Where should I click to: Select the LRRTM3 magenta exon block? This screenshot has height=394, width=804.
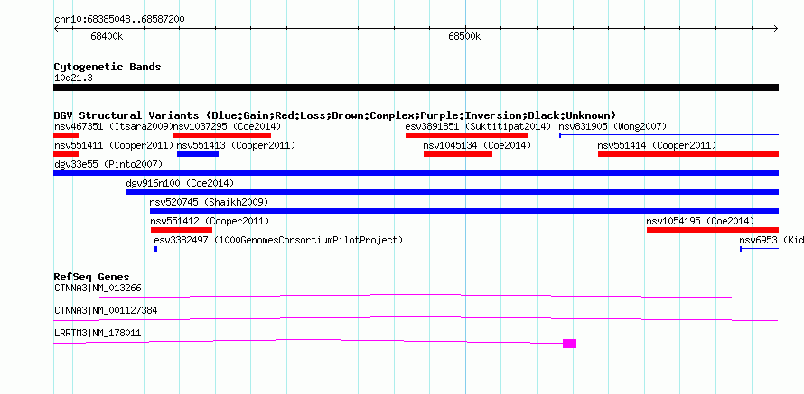click(569, 344)
